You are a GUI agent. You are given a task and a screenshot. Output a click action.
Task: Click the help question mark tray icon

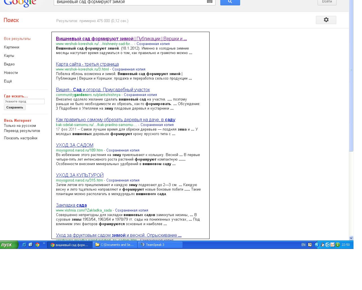click(310, 245)
